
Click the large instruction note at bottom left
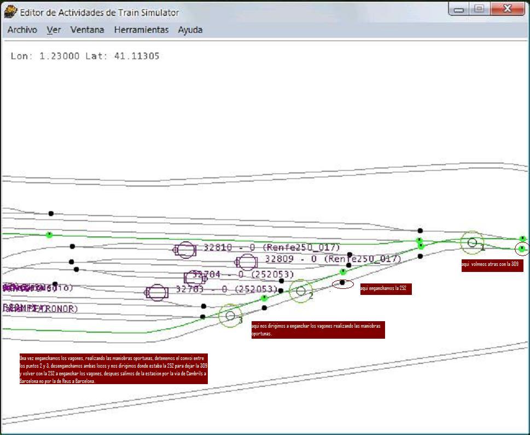click(x=113, y=369)
